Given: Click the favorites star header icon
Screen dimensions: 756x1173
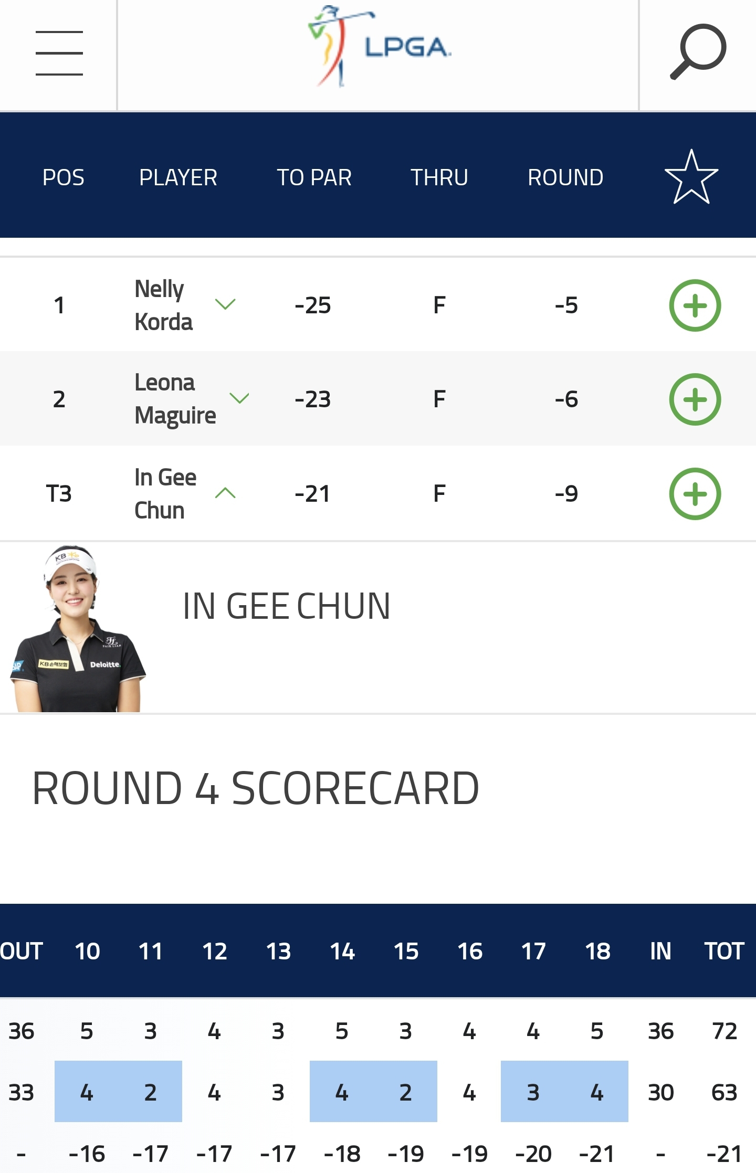Looking at the screenshot, I should pos(691,177).
